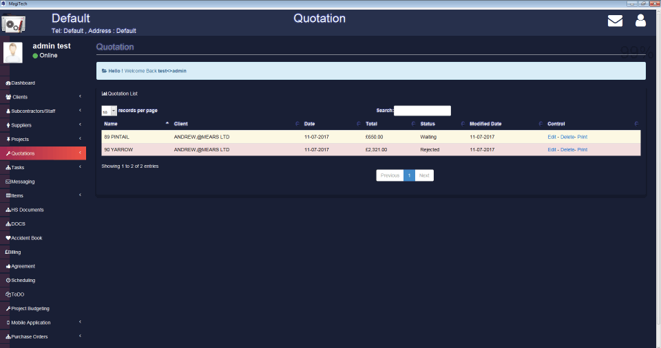Open Accident Book from the sidebar

point(26,238)
